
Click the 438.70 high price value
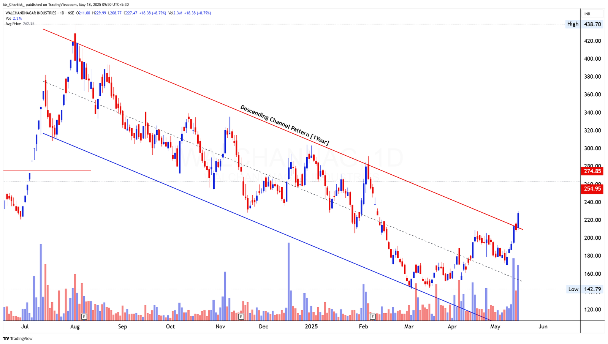pyautogui.click(x=592, y=24)
